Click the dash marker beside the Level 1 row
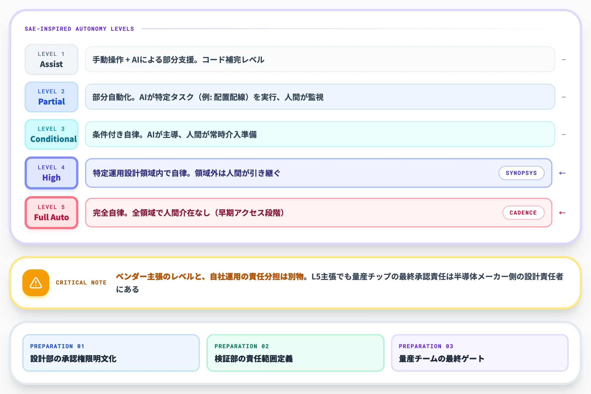 (564, 60)
